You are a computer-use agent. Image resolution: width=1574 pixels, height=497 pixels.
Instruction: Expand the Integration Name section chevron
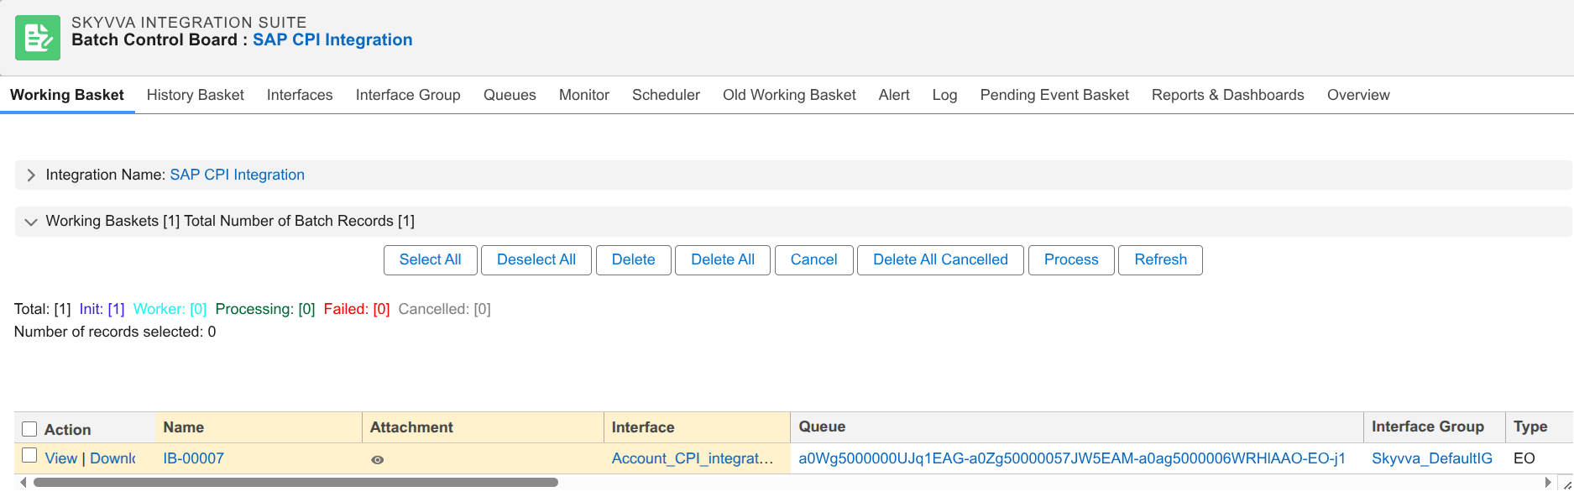31,175
